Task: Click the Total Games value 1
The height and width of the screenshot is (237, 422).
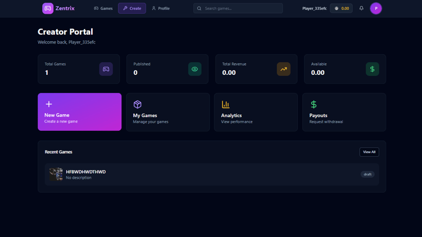Action: tap(47, 73)
